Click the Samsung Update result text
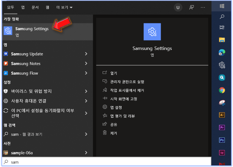233x167 pixels. pyautogui.click(x=27, y=54)
